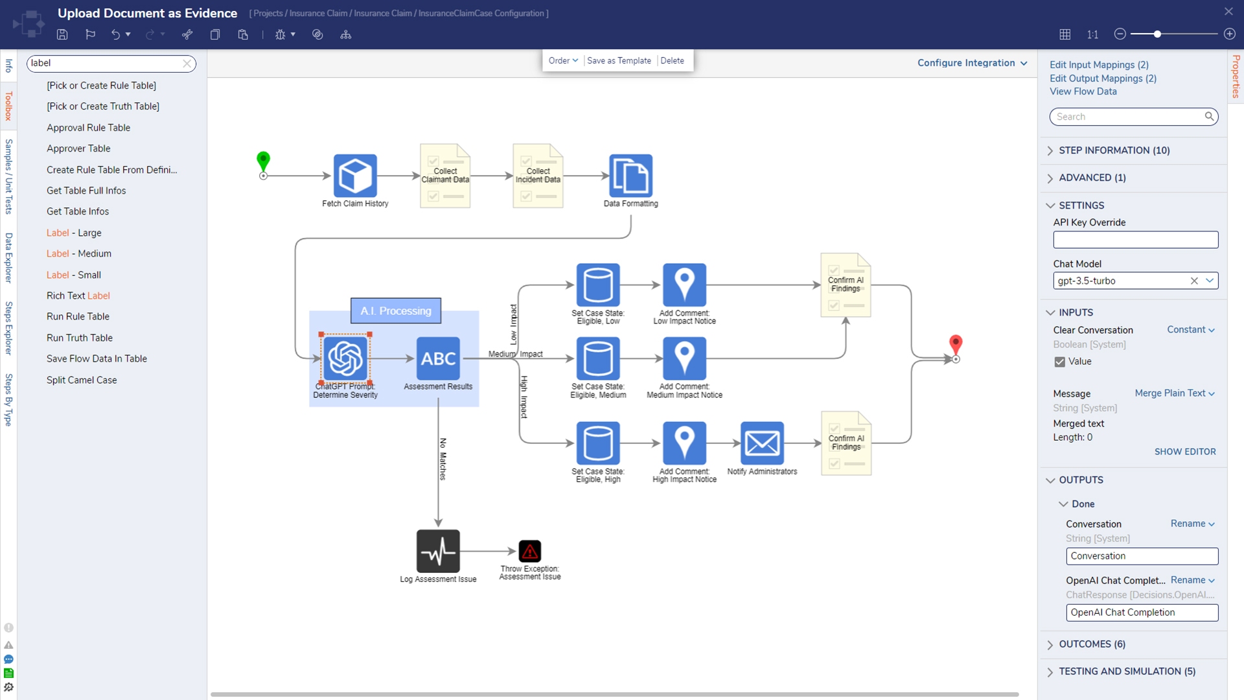Open the Chat Model combo box dropdown
The width and height of the screenshot is (1244, 700).
point(1209,281)
